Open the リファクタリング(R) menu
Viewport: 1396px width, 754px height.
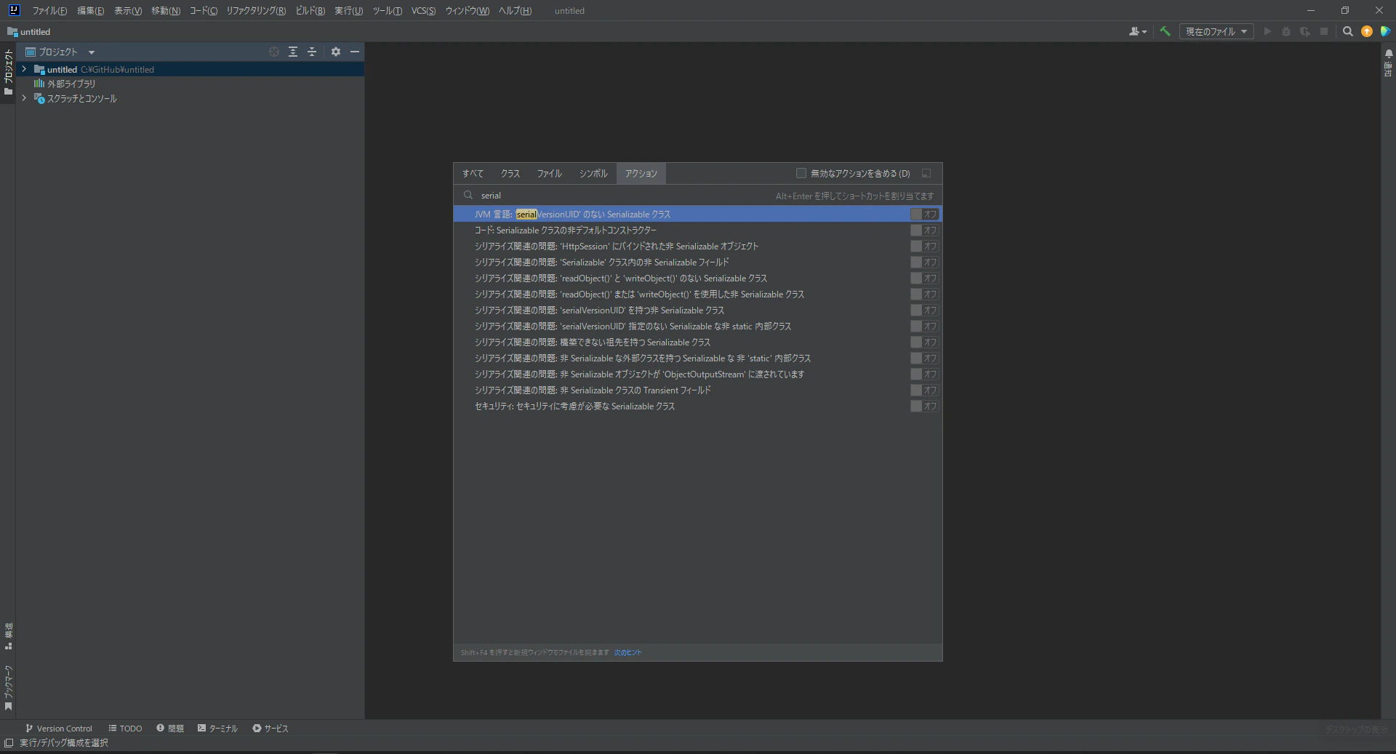coord(256,11)
